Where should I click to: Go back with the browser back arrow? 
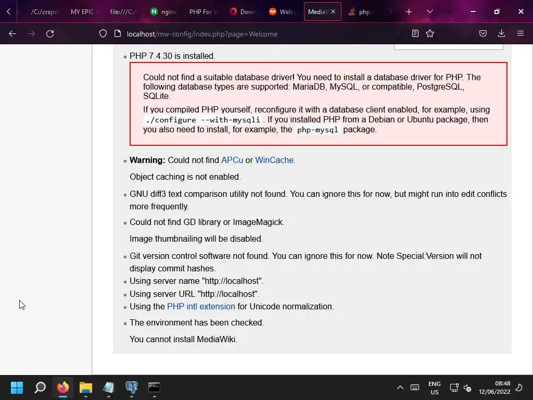[12, 34]
